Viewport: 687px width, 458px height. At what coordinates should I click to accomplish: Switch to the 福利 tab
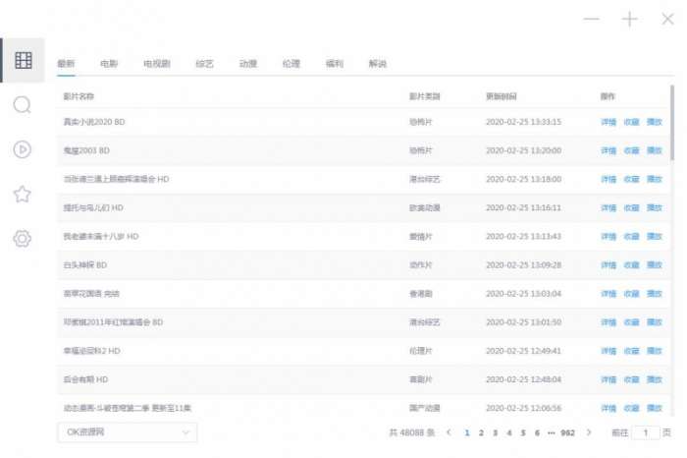point(335,64)
